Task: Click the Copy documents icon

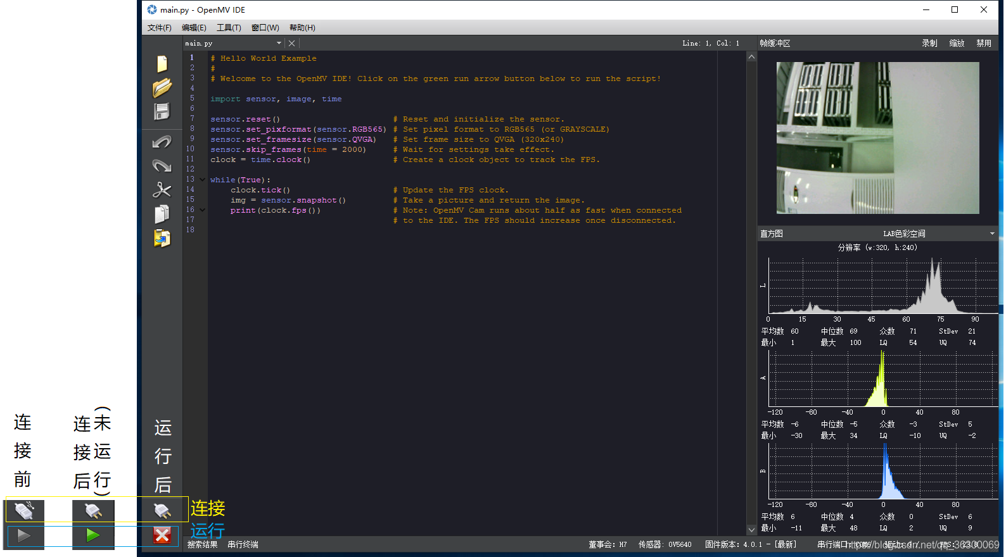Action: tap(162, 214)
